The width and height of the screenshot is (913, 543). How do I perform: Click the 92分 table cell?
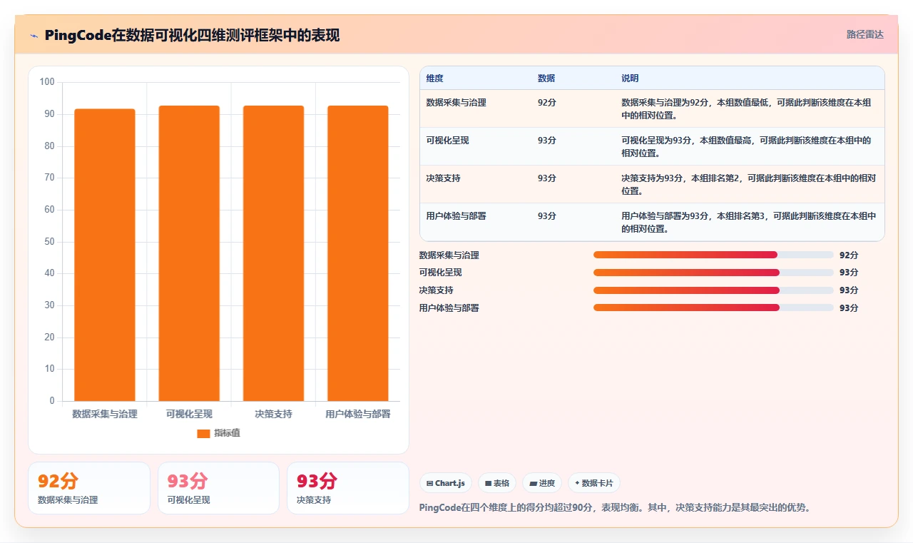[x=547, y=103]
